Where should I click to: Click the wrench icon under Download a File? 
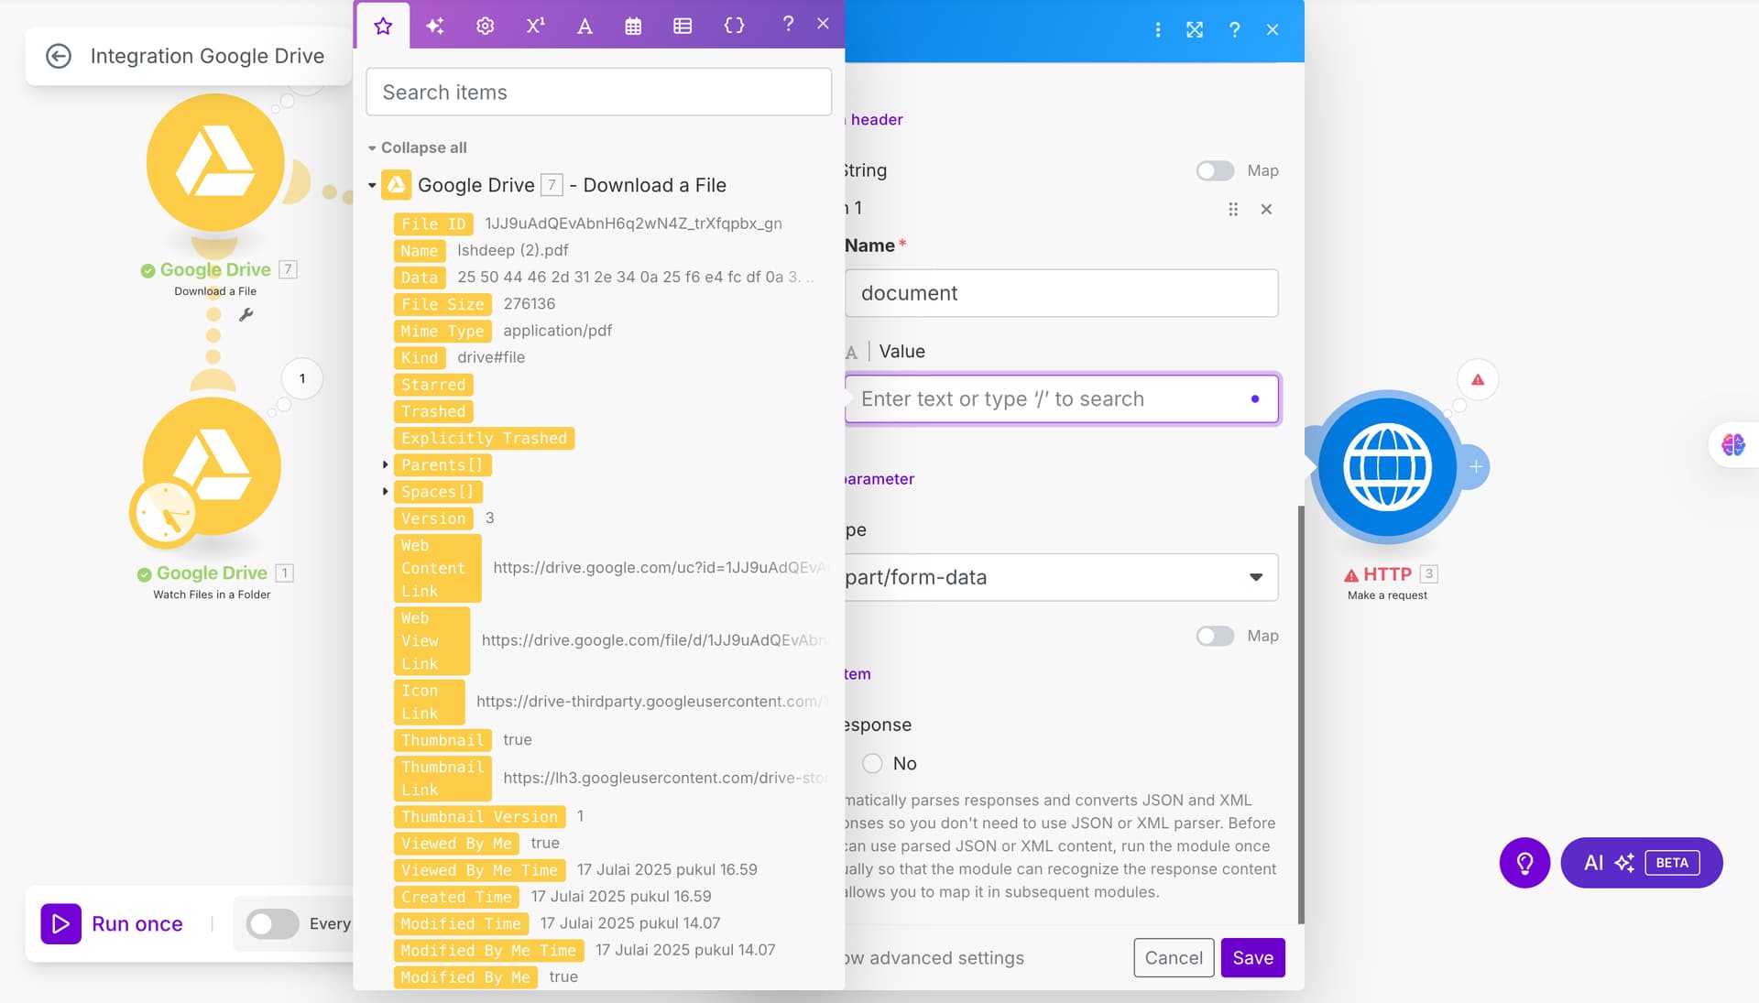pos(246,315)
